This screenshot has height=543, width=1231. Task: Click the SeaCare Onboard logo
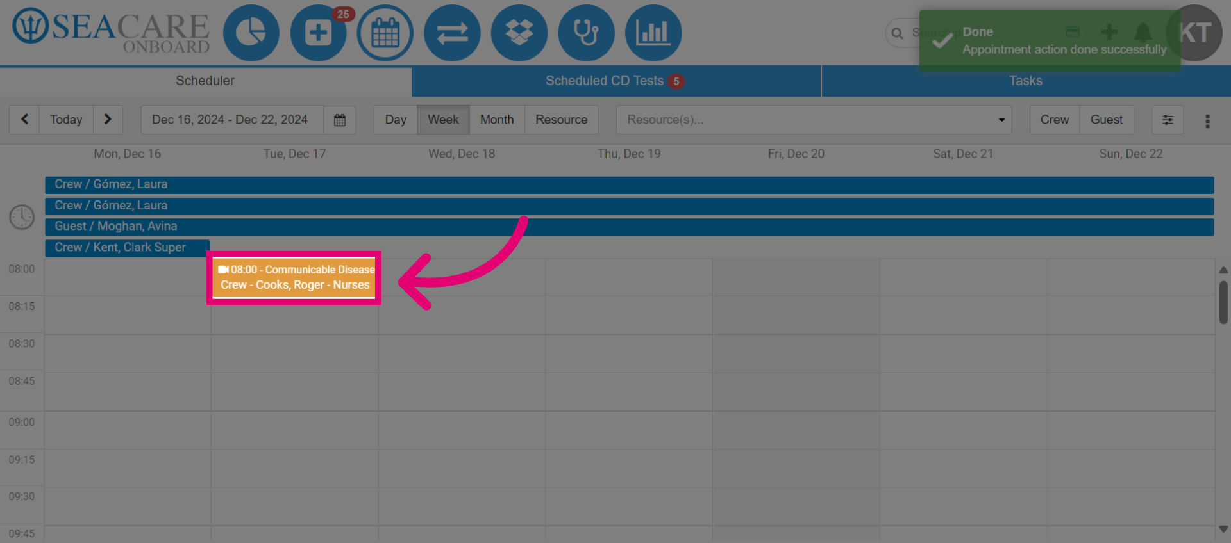111,32
